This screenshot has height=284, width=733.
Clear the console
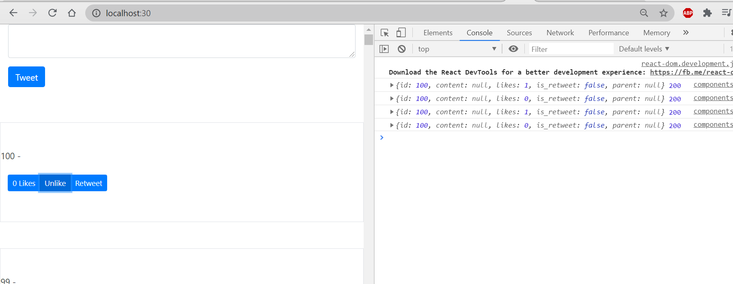point(402,49)
